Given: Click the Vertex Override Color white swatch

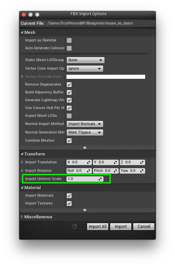Looking at the screenshot, I should pyautogui.click(x=105, y=77).
